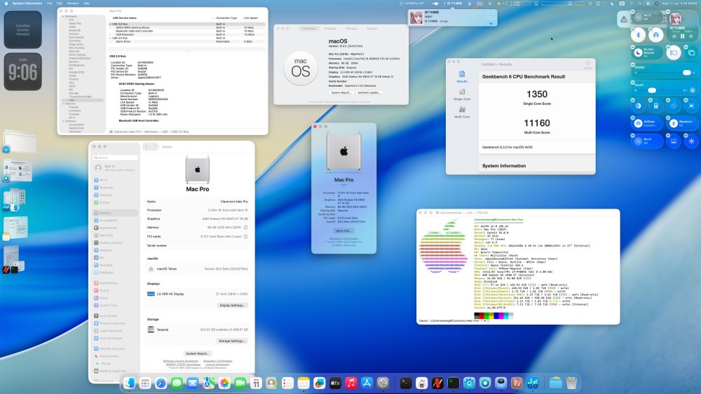Open the Calculator control in Control Center
The image size is (701, 394).
click(x=656, y=106)
